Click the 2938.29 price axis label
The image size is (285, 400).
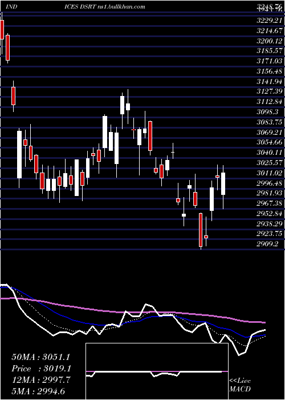[x=270, y=224]
